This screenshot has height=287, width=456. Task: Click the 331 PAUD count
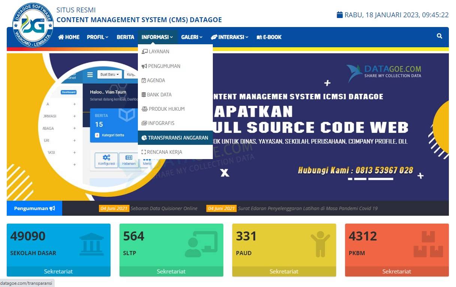(x=246, y=236)
